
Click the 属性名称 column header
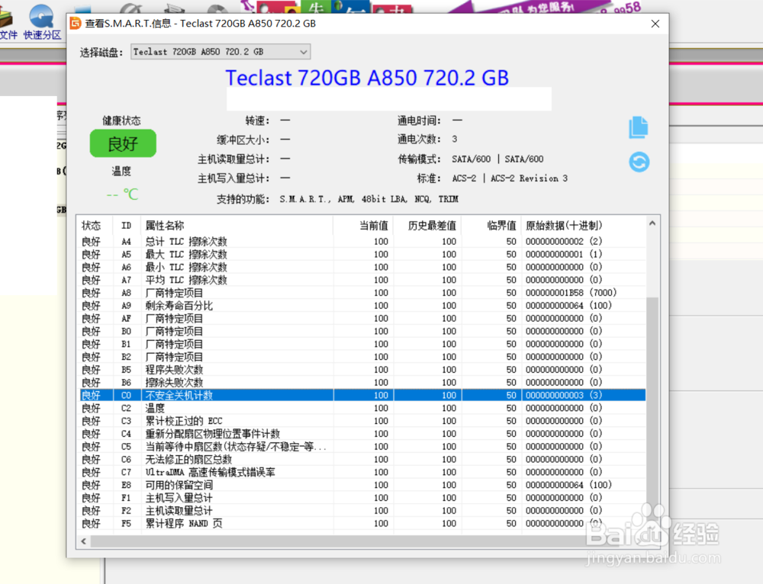[237, 226]
